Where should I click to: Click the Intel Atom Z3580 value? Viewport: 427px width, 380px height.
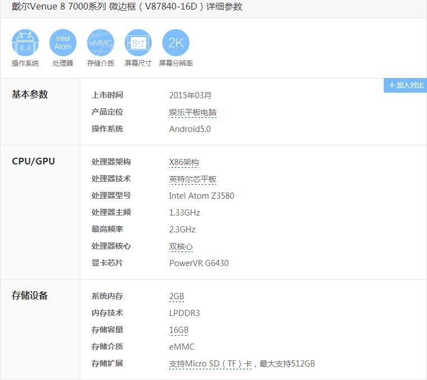click(x=202, y=196)
